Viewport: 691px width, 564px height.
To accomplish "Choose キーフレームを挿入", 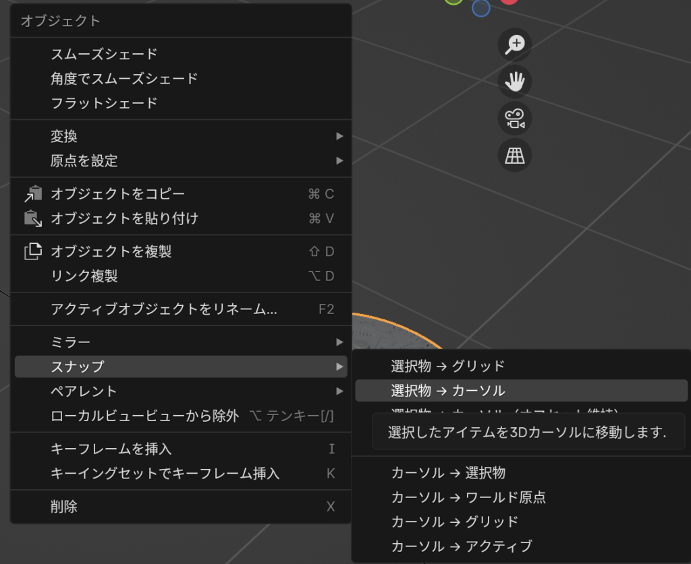I will [x=111, y=449].
